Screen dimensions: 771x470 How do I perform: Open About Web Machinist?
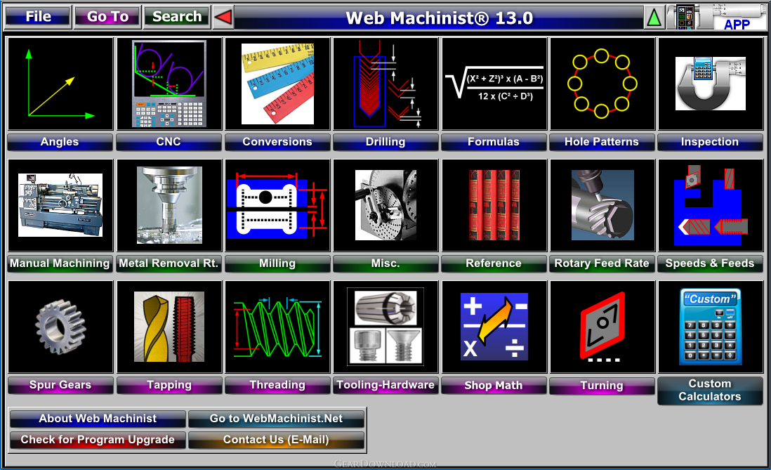tap(98, 419)
